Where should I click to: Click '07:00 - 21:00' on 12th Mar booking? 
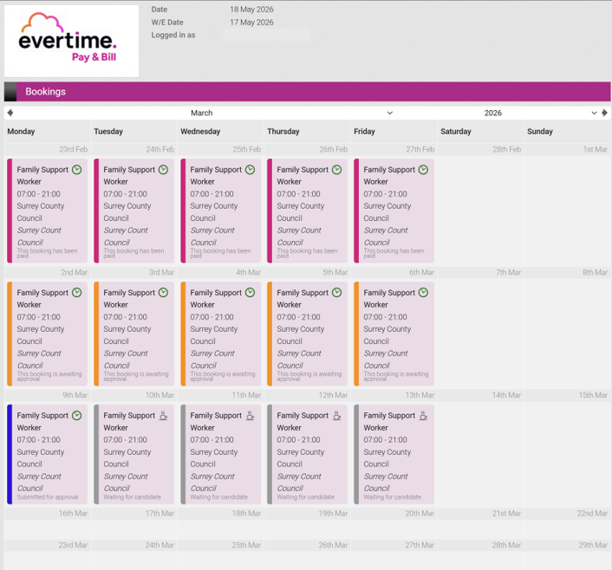click(298, 440)
